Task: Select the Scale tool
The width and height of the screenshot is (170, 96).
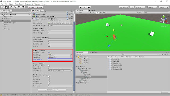Action: (x=15, y=7)
